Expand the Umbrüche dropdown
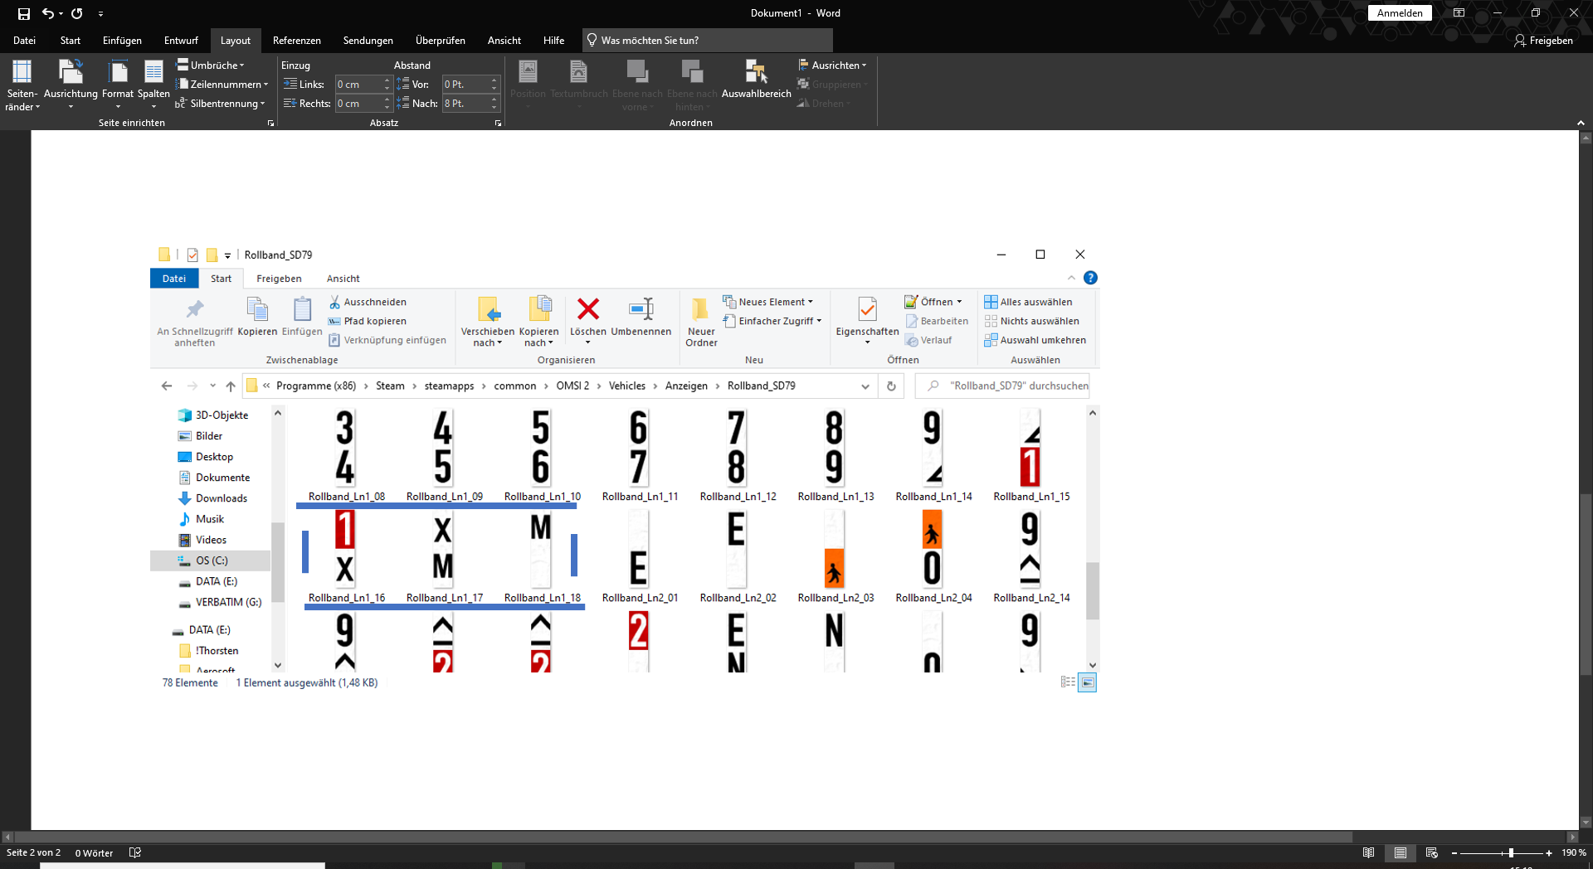This screenshot has height=869, width=1593. 211,66
